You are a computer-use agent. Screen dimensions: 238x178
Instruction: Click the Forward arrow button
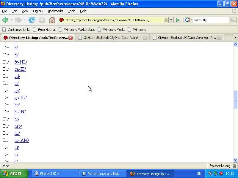click(18, 20)
